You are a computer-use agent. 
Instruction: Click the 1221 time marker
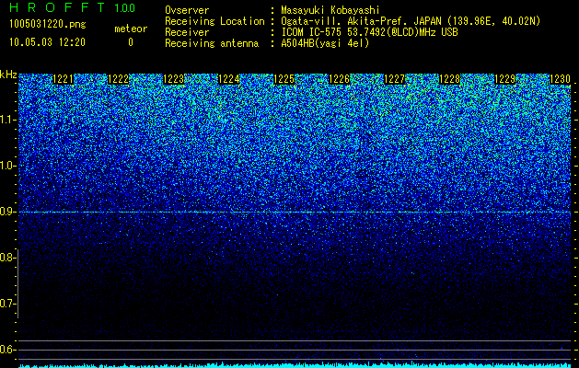click(x=64, y=79)
